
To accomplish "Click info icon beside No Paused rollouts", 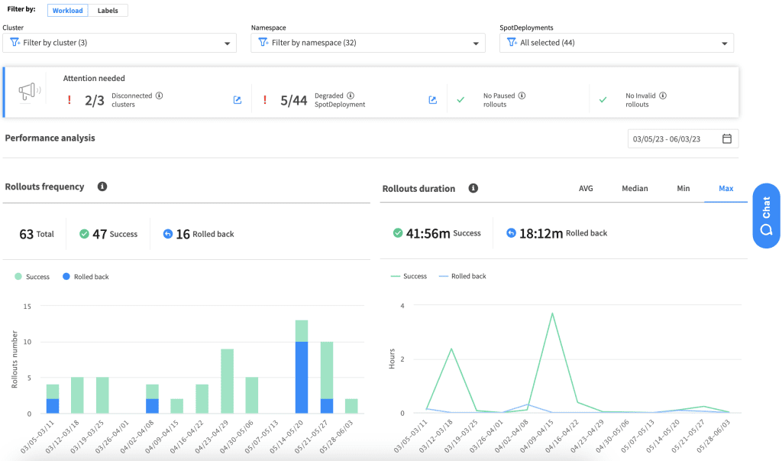I will 522,96.
